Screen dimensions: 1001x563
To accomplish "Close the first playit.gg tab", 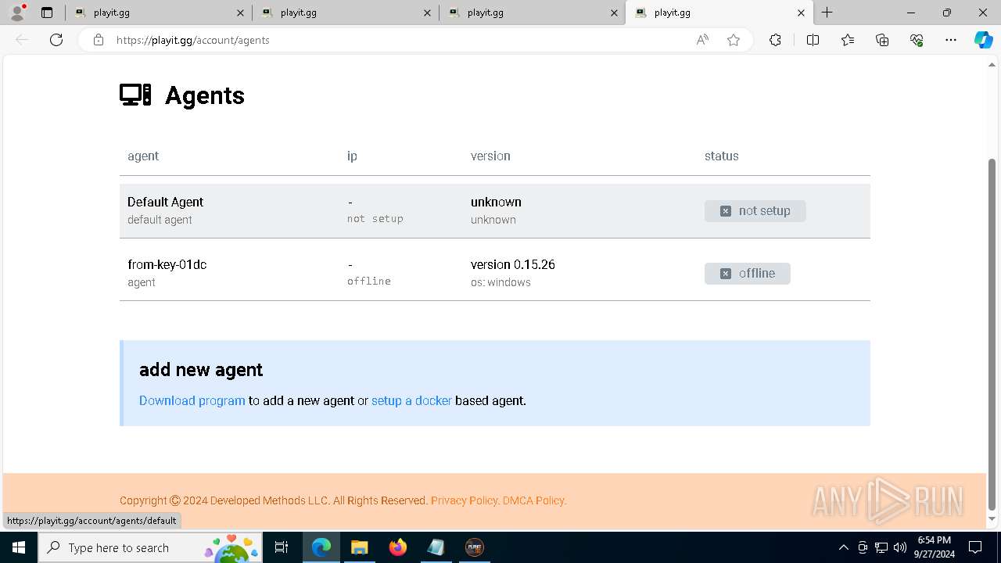I will [240, 13].
